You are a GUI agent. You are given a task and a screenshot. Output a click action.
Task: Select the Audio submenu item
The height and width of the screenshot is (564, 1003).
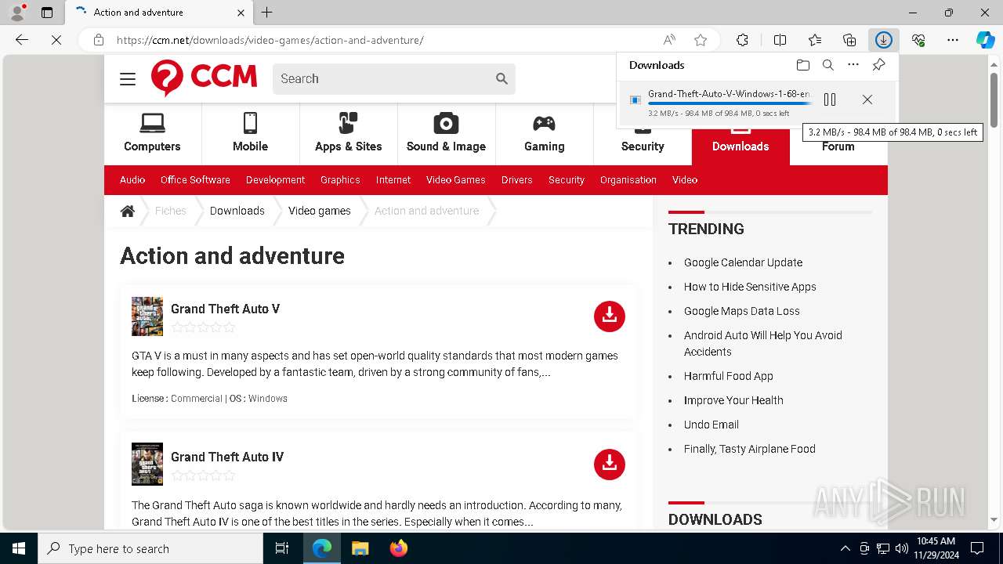132,180
